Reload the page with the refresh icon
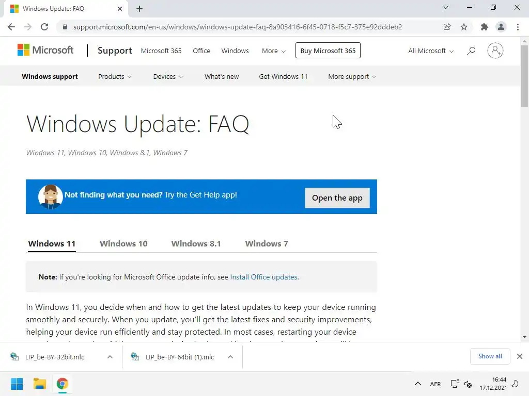Screen dimensions: 529x396 44,27
